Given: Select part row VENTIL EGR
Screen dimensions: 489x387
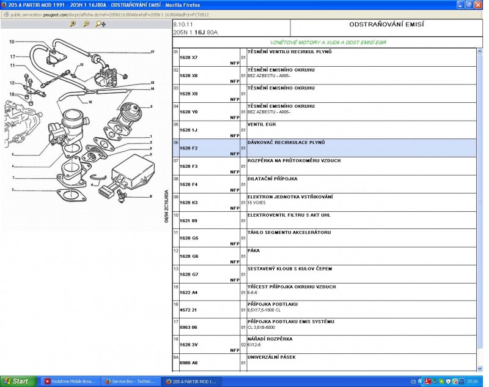Looking at the screenshot, I should [361, 129].
